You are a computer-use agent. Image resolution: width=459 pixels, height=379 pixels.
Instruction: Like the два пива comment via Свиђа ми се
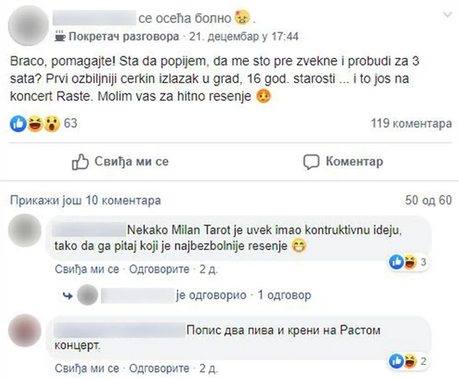coord(86,368)
